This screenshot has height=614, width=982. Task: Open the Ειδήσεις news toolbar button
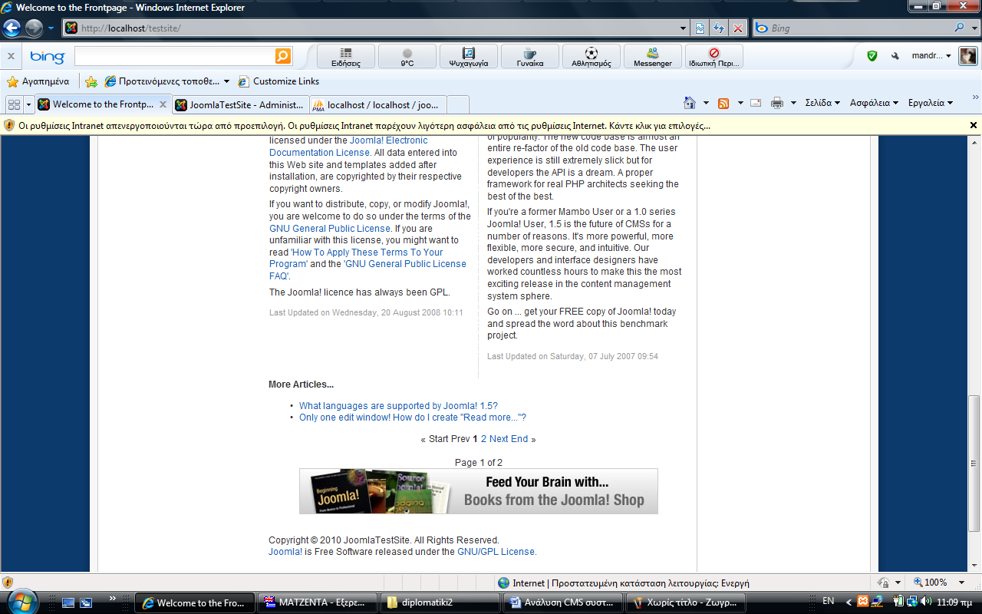pyautogui.click(x=346, y=57)
